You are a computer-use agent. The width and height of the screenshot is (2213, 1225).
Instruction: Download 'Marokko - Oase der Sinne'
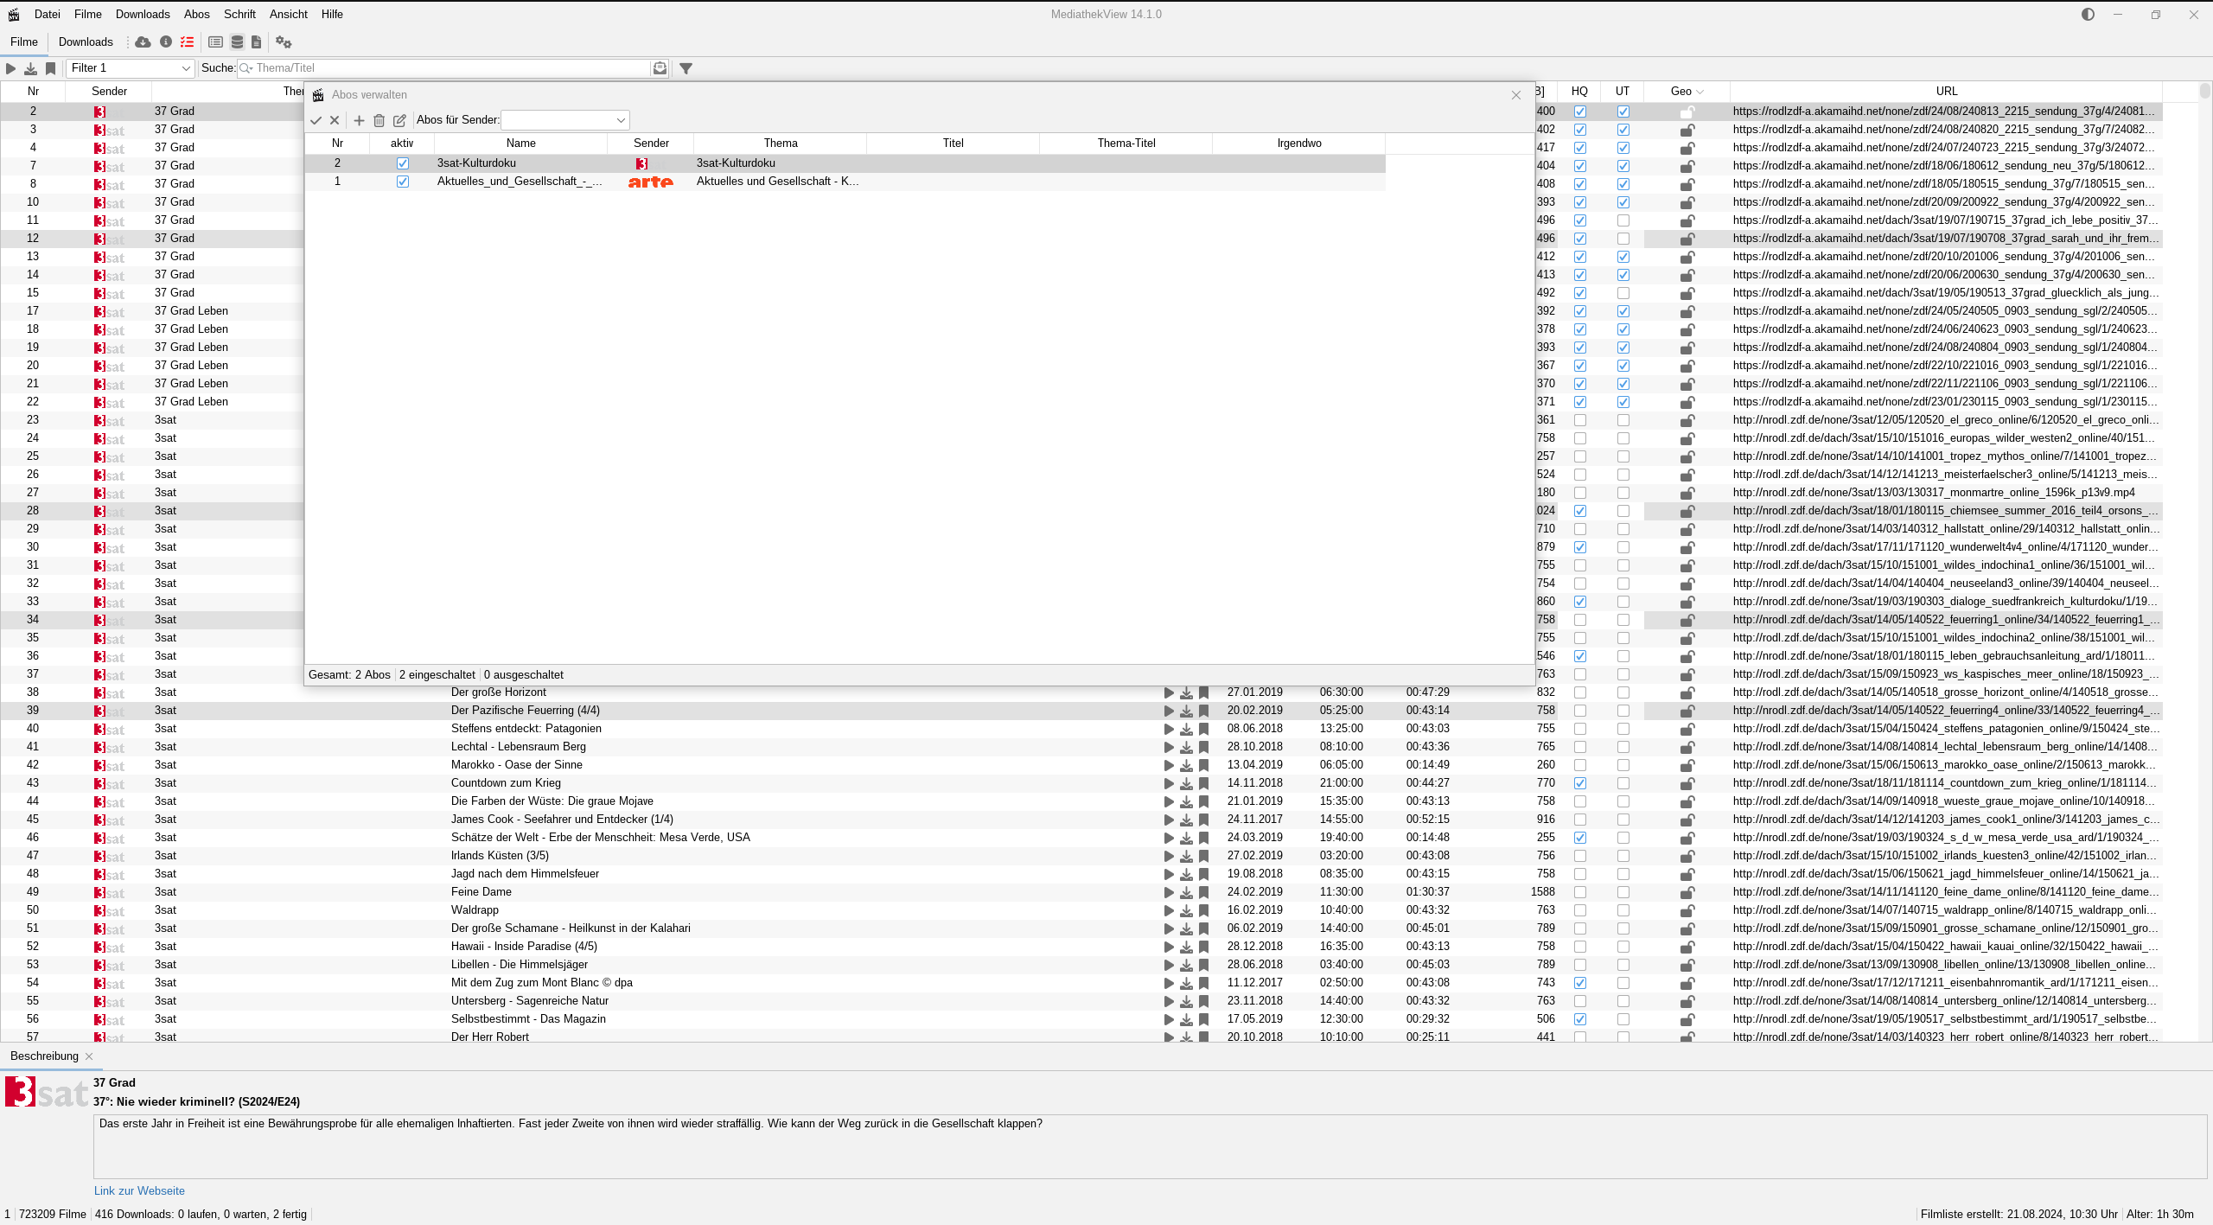click(1186, 765)
